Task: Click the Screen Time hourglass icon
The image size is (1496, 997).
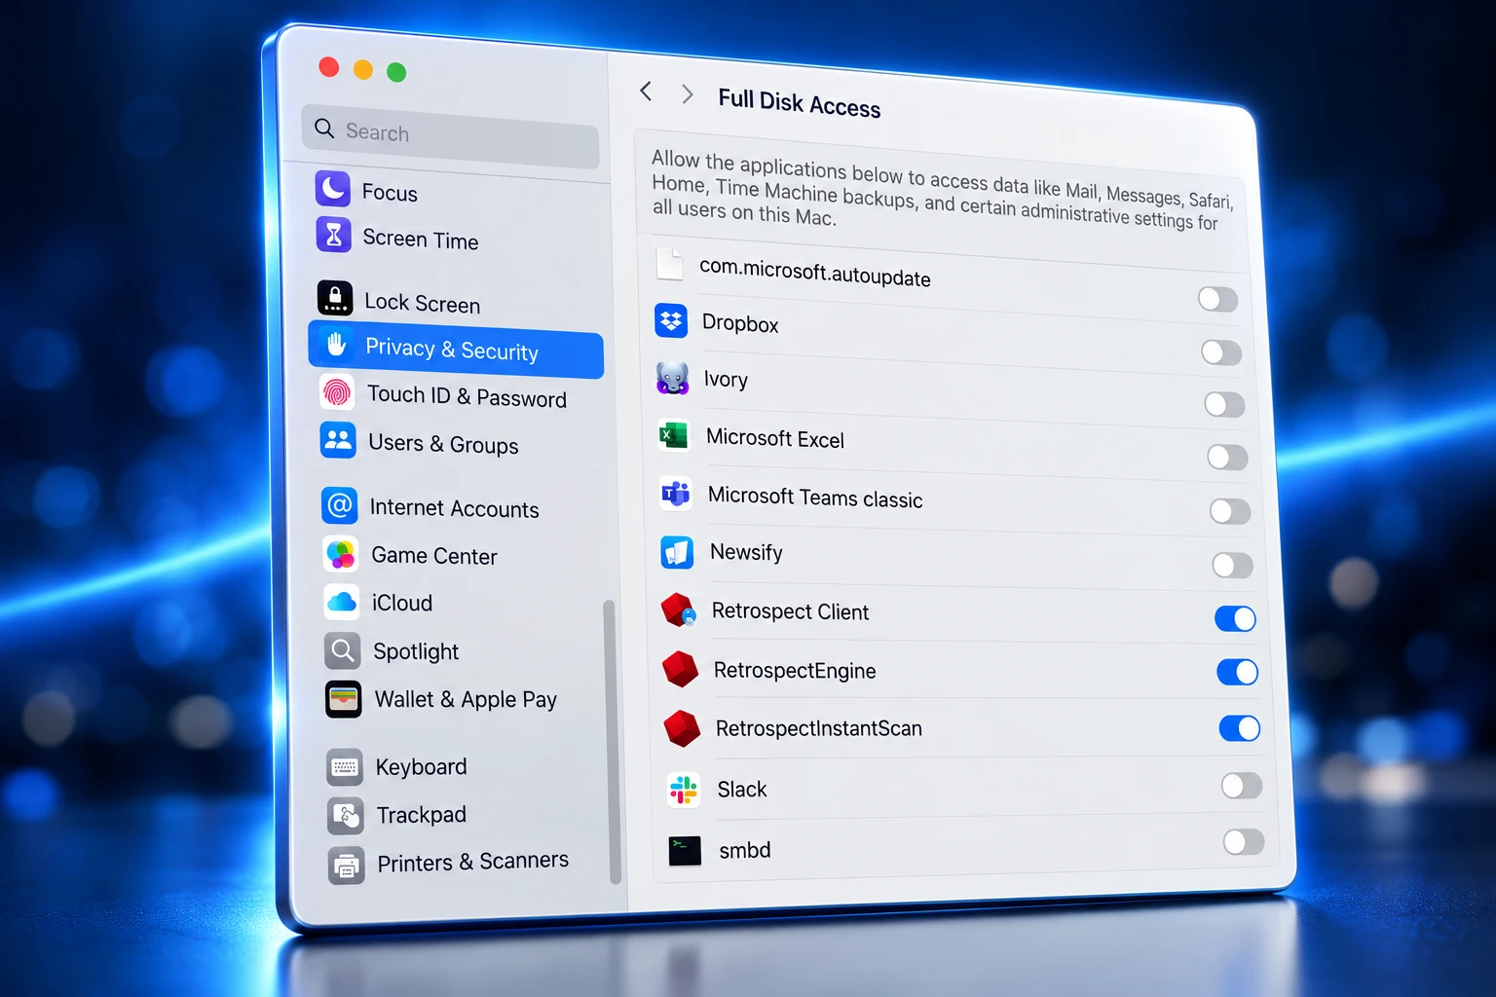Action: 334,235
